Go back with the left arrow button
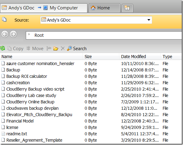183x145 pixels. (5, 34)
